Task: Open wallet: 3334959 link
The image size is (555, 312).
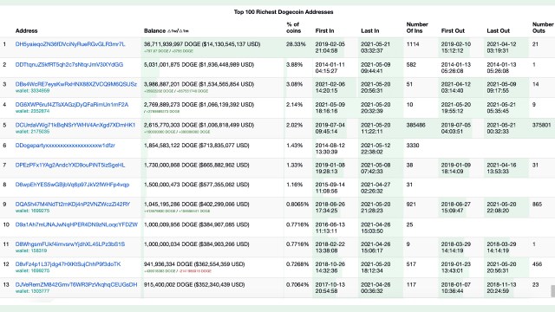Action: [x=32, y=91]
